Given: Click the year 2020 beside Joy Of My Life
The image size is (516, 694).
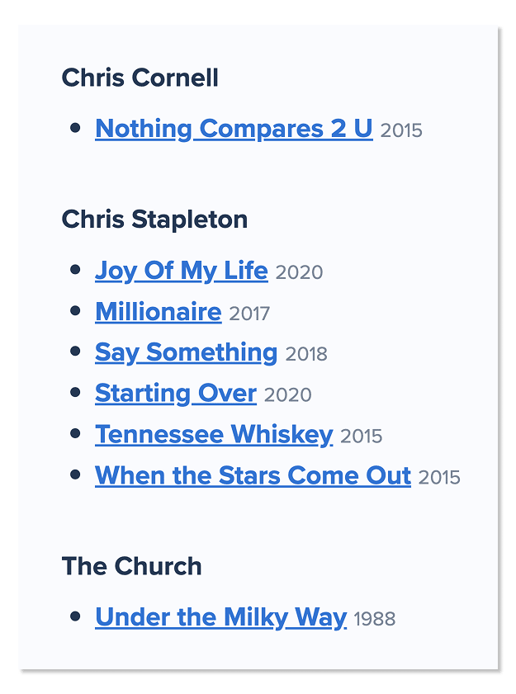Looking at the screenshot, I should point(299,272).
